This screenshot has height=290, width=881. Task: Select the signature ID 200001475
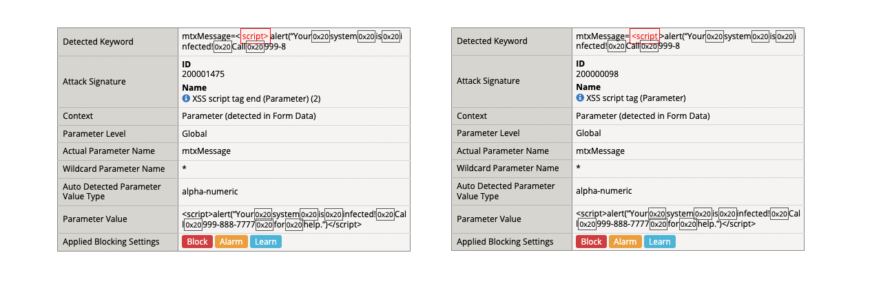pos(203,74)
